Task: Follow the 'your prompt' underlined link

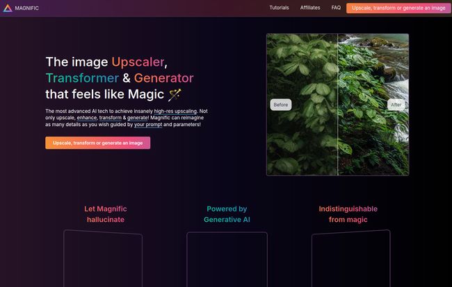Action: [148, 124]
